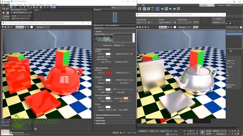The height and width of the screenshot is (136, 243).
Task: Click Edit Region icon beside Area to Render
Action: coord(149,22)
